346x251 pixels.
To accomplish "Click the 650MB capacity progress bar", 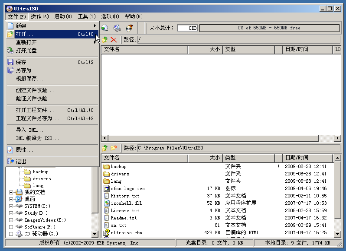I will [269, 28].
